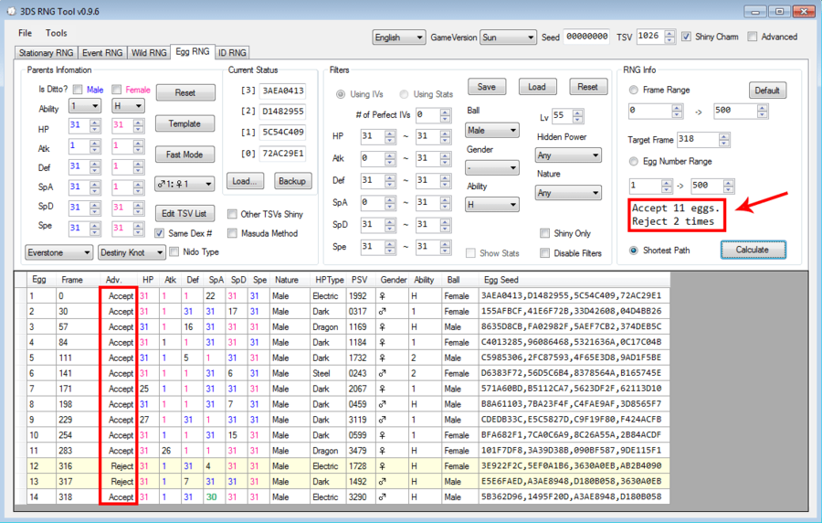Click the Fast Mode button
Image resolution: width=822 pixels, height=523 pixels.
click(x=184, y=155)
